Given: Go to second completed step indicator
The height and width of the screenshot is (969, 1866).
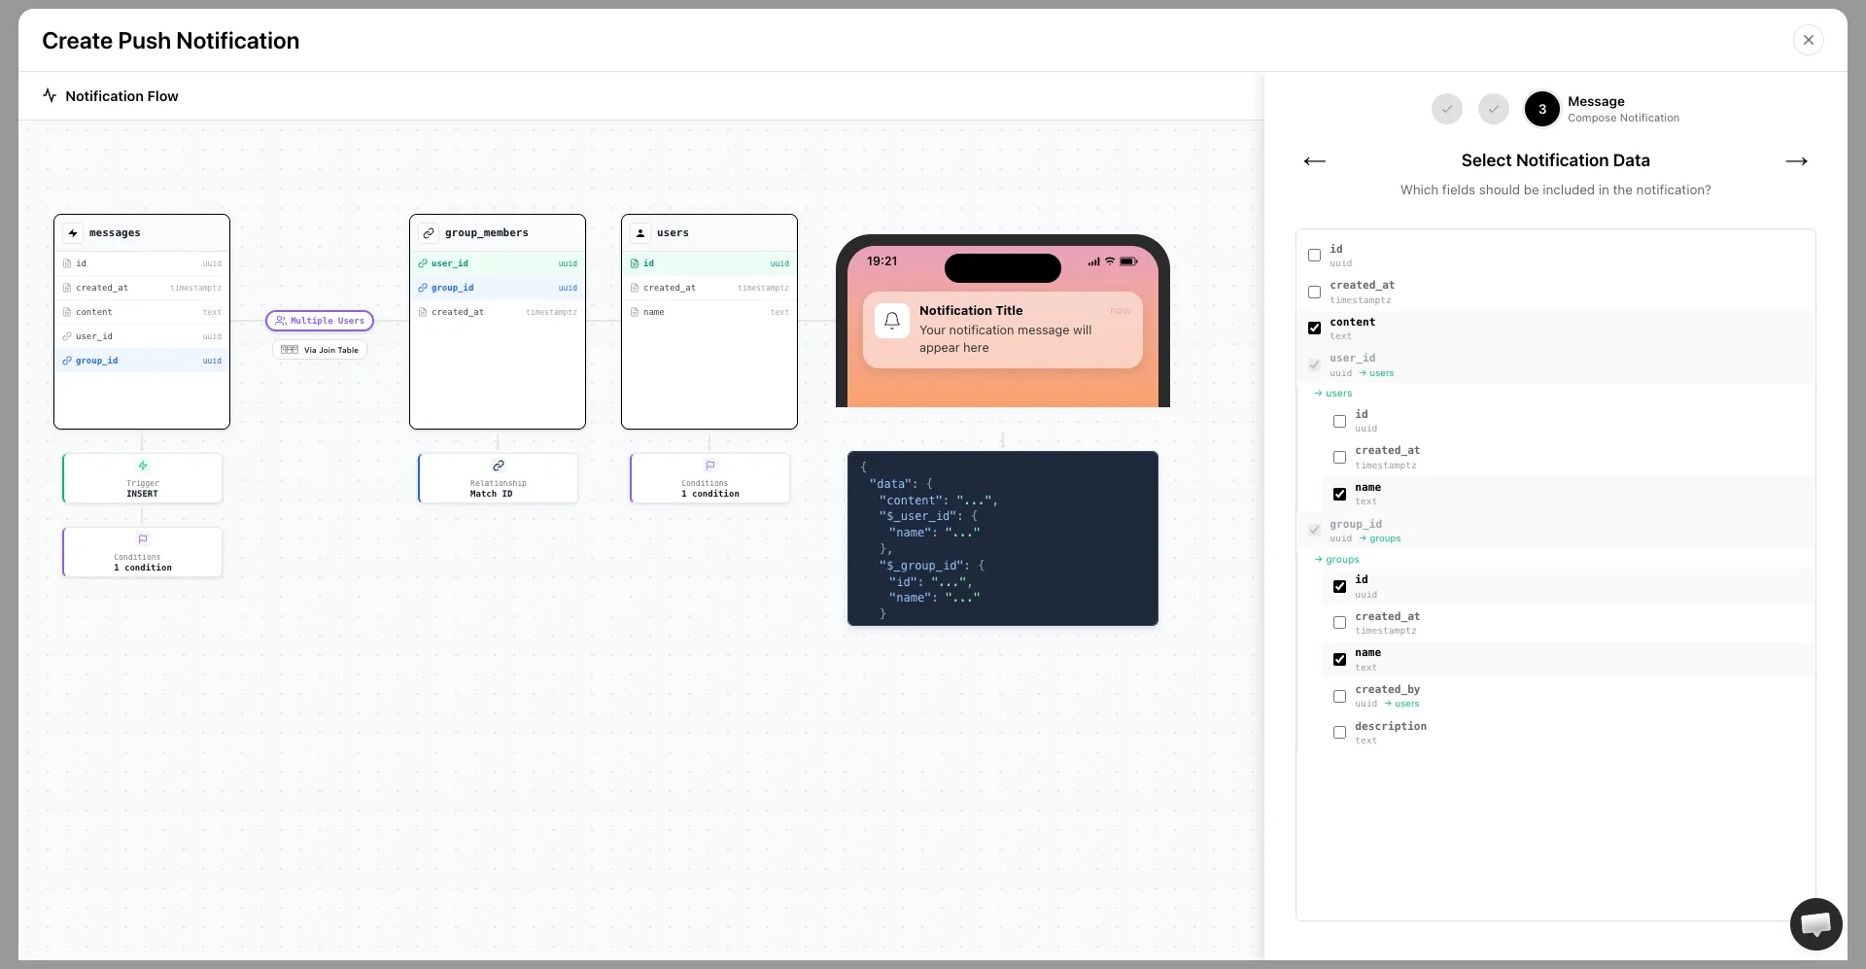Looking at the screenshot, I should 1493,109.
